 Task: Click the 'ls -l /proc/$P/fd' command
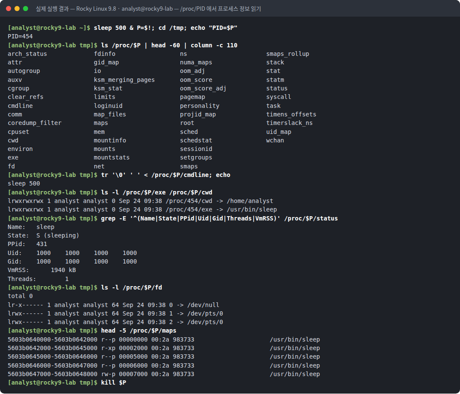[132, 287]
